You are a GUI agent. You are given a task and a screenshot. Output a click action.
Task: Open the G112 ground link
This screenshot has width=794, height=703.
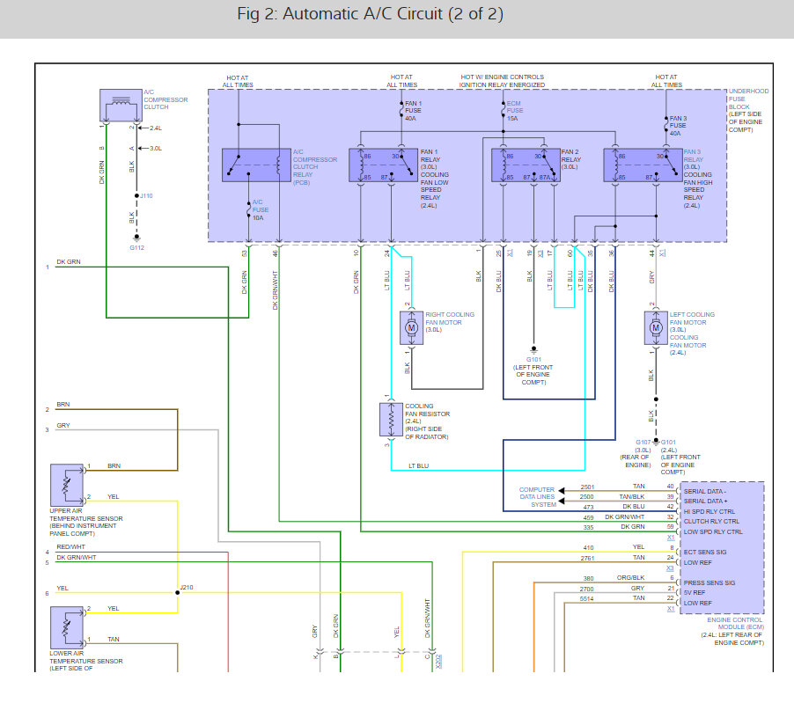136,247
